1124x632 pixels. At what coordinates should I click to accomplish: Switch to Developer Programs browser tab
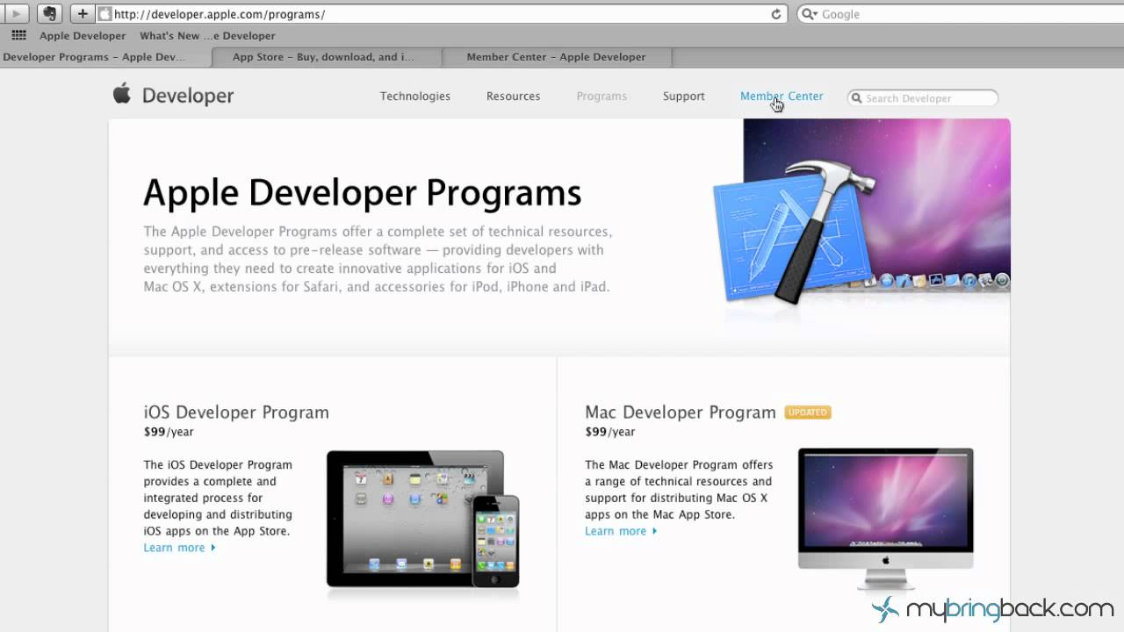[x=105, y=57]
